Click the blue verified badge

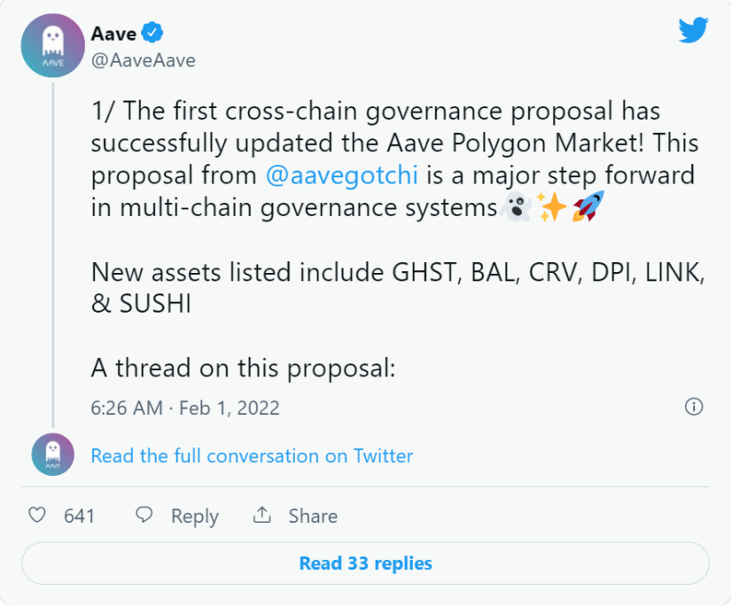coord(152,33)
